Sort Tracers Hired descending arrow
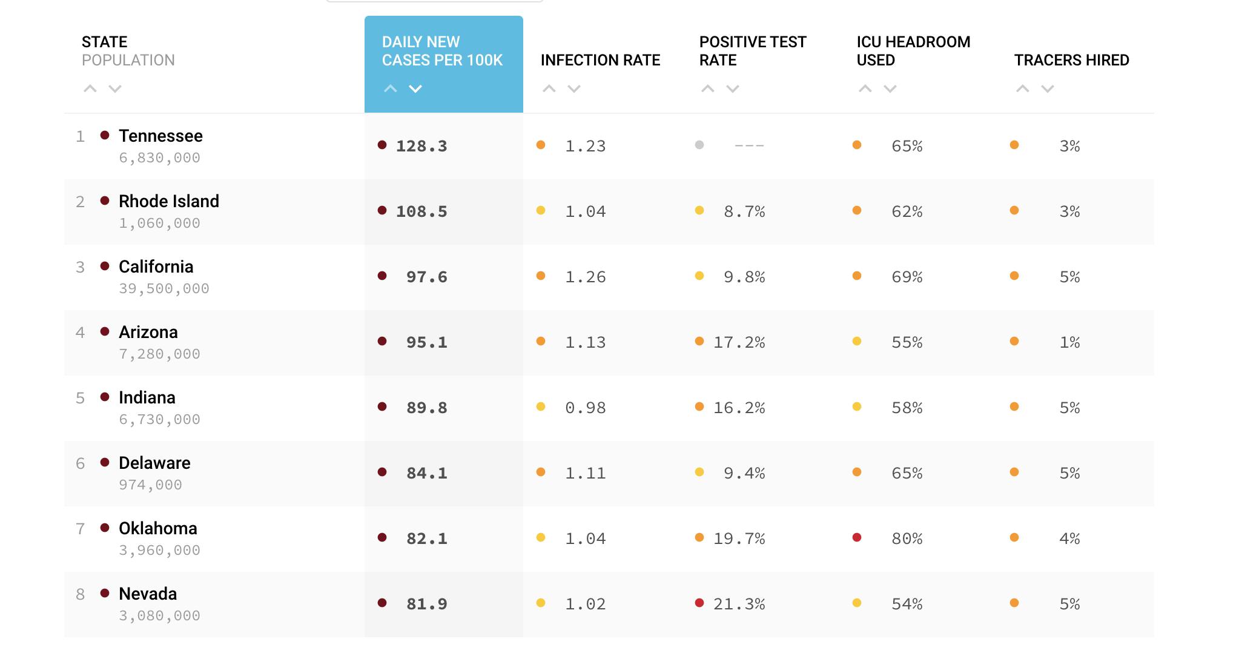The image size is (1239, 653). (1048, 88)
